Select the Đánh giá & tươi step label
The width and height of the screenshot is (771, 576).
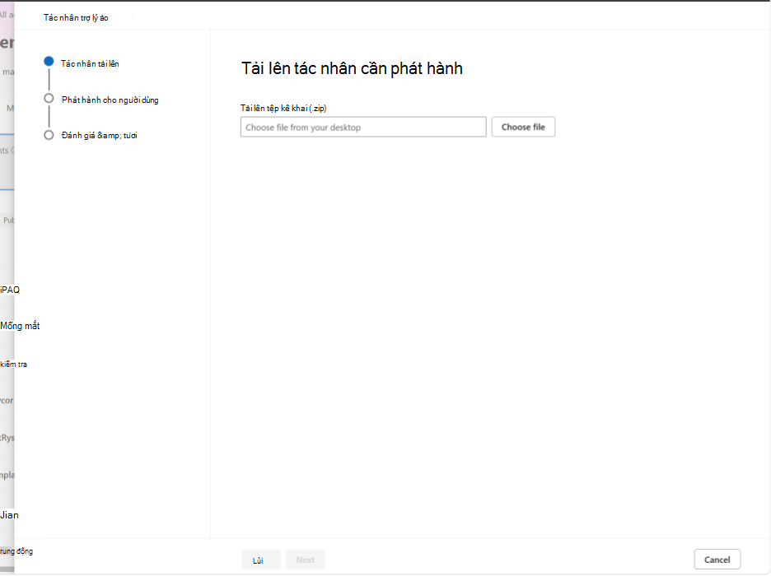click(x=100, y=136)
